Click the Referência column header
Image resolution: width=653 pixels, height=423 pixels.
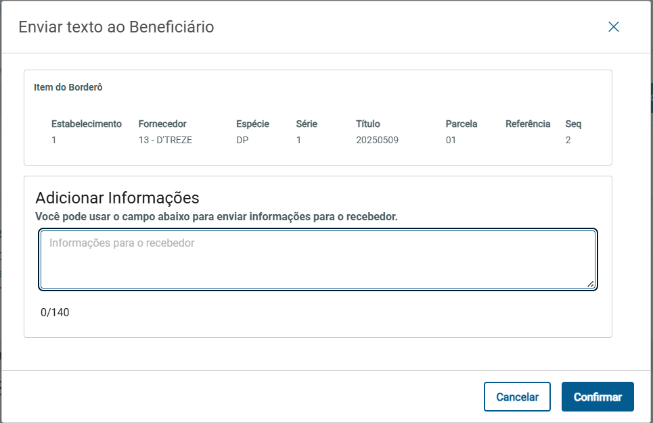point(528,124)
